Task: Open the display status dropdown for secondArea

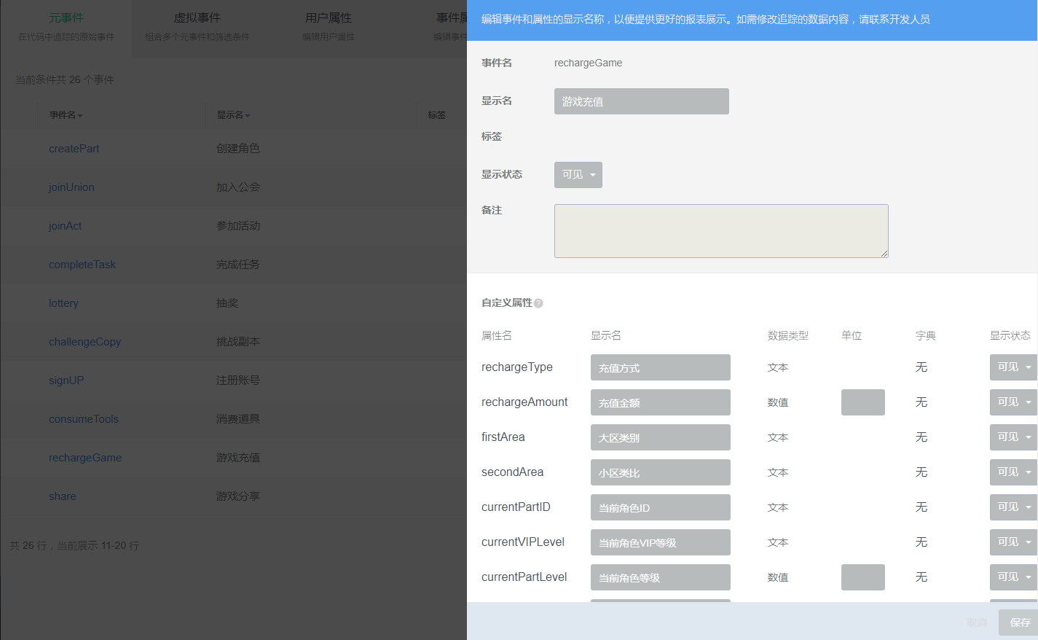Action: pos(1013,472)
